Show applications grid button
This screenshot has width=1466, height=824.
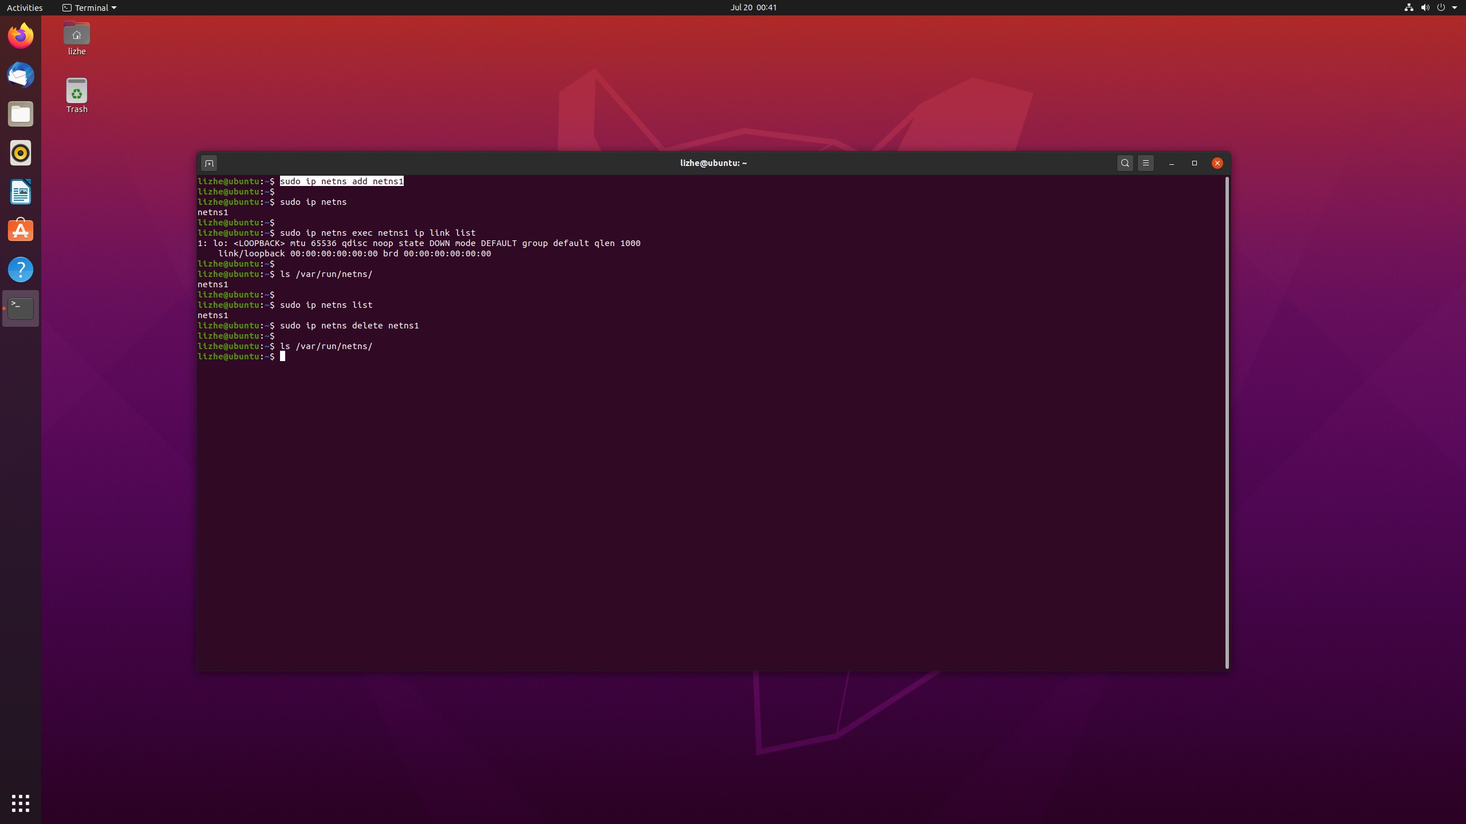point(21,803)
